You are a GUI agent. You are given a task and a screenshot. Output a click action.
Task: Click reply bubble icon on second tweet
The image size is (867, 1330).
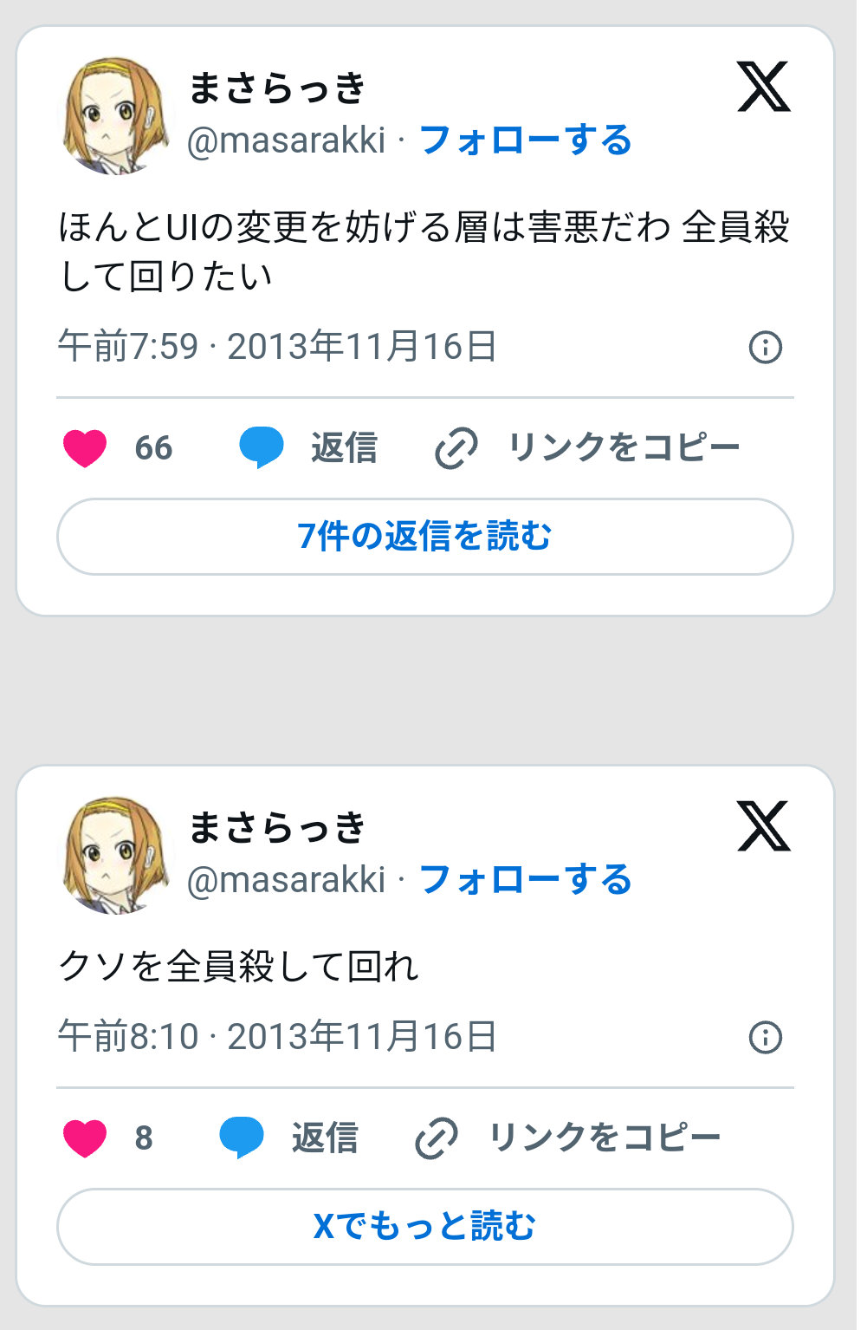pyautogui.click(x=242, y=1138)
